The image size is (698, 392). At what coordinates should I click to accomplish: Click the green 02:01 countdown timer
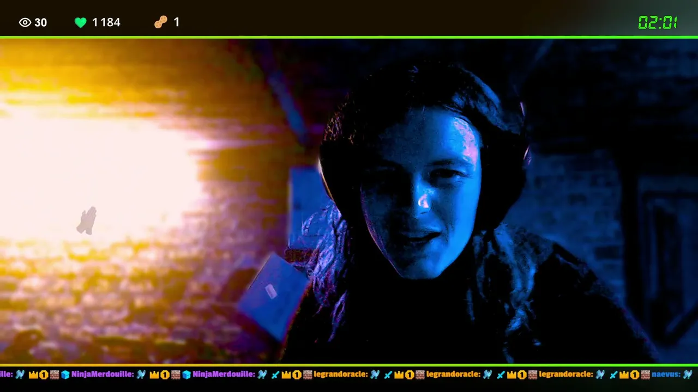point(658,22)
